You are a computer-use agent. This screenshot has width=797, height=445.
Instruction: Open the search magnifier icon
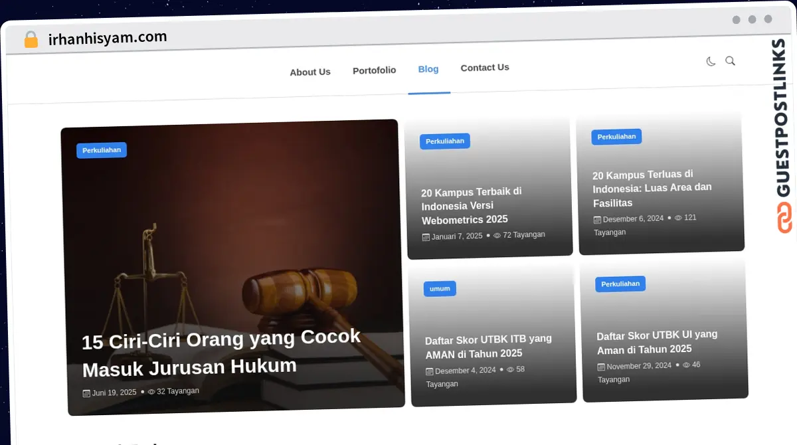click(x=730, y=61)
